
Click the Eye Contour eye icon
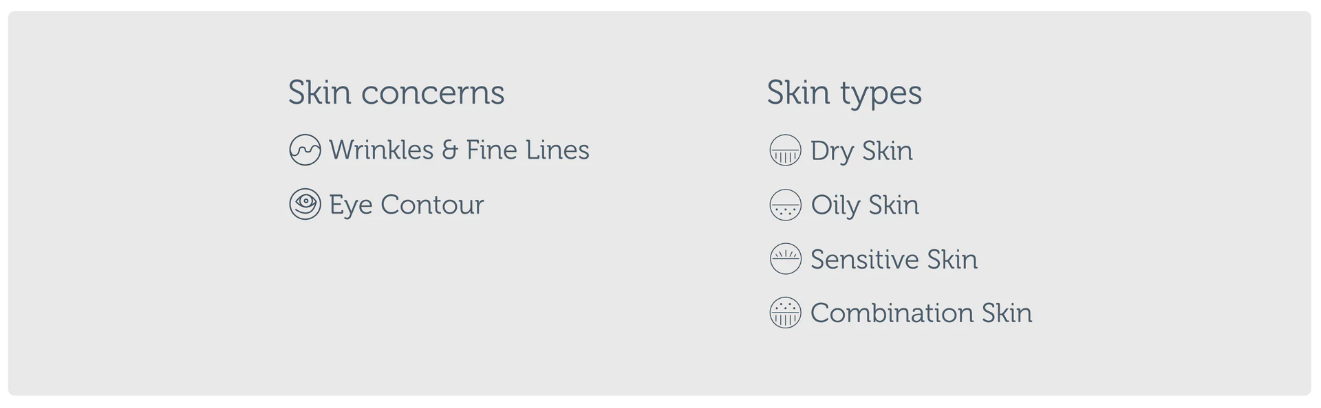(305, 204)
